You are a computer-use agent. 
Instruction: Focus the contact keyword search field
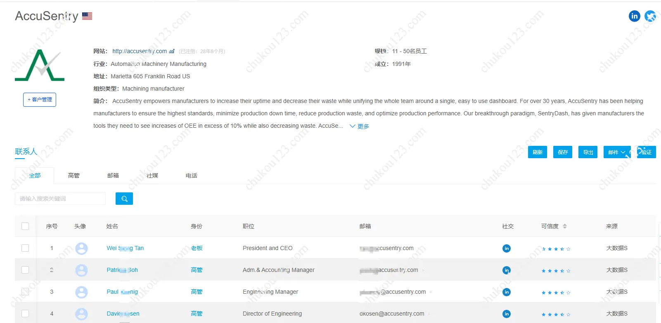point(60,199)
